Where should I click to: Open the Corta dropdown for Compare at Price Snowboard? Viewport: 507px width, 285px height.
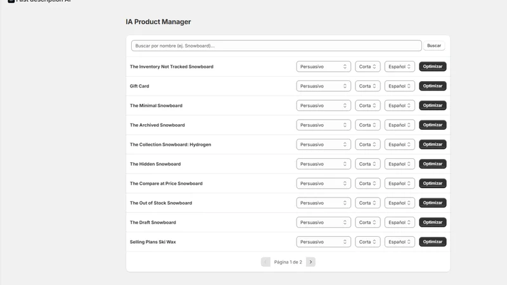click(x=368, y=183)
